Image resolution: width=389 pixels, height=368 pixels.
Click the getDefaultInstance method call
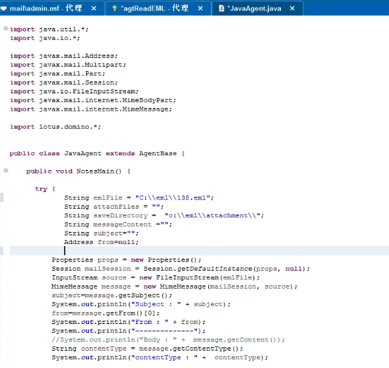click(215, 269)
